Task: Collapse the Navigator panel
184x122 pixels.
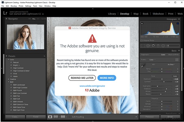Action: pyautogui.click(x=6, y=19)
